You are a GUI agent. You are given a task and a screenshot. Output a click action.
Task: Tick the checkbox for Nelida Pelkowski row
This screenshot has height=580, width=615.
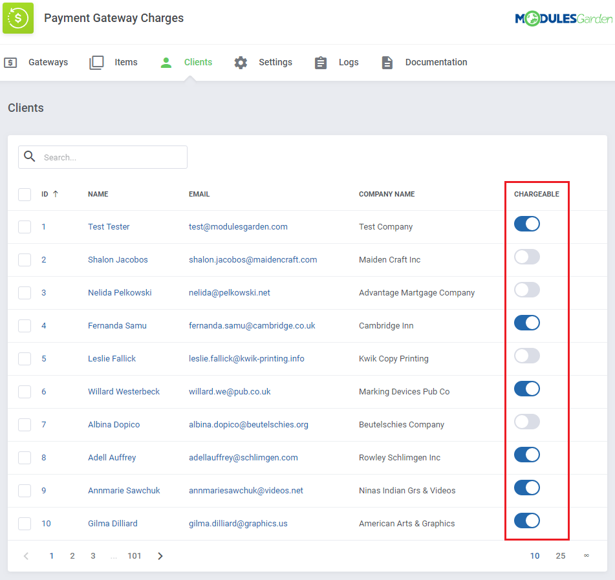pyautogui.click(x=25, y=292)
